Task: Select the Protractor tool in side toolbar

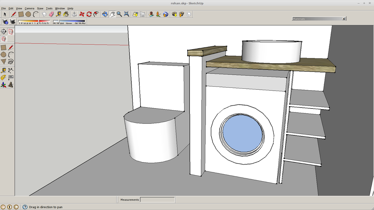Action: [x=4, y=78]
